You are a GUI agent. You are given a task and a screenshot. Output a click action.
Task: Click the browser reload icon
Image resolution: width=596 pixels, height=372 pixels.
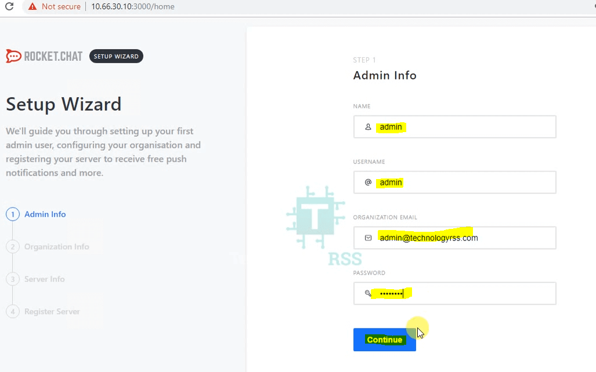click(9, 6)
